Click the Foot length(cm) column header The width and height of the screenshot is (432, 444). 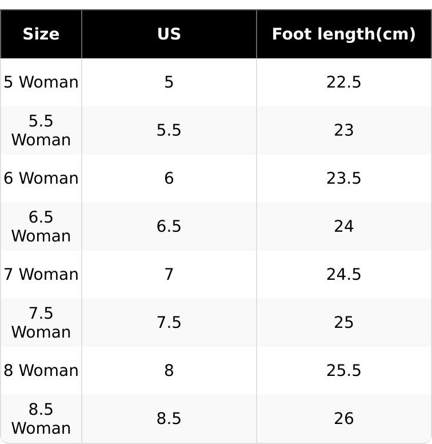tap(343, 34)
